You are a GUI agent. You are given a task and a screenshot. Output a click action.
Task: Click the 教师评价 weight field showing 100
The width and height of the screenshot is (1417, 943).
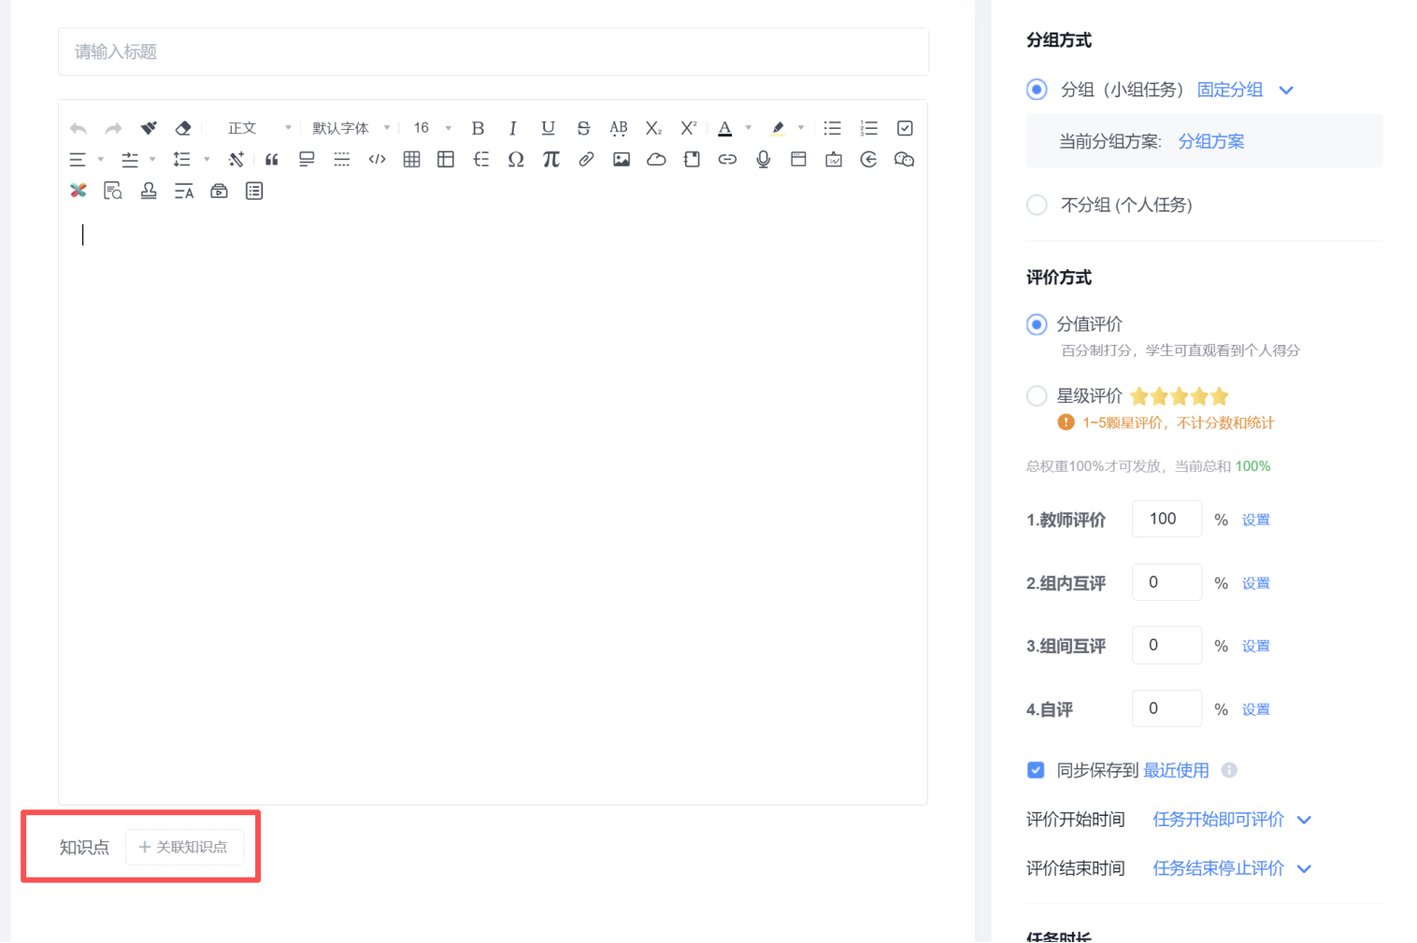pos(1167,519)
